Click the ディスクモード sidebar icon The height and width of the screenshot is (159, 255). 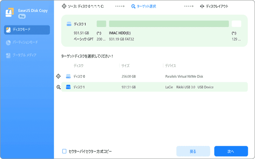[8, 30]
